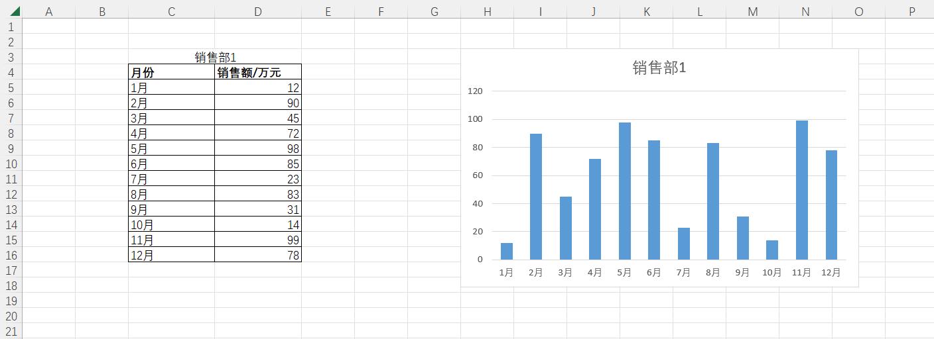Click the 7月 bar in the chart
The width and height of the screenshot is (934, 339).
(x=684, y=244)
